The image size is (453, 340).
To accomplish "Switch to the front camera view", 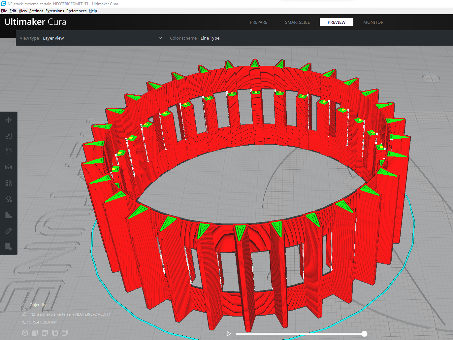I will pyautogui.click(x=35, y=333).
